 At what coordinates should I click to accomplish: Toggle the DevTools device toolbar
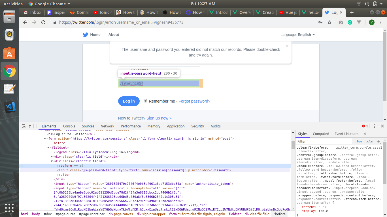[x=31, y=126]
